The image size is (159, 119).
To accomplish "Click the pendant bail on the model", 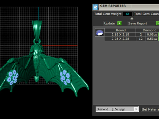I will (x=37, y=30).
